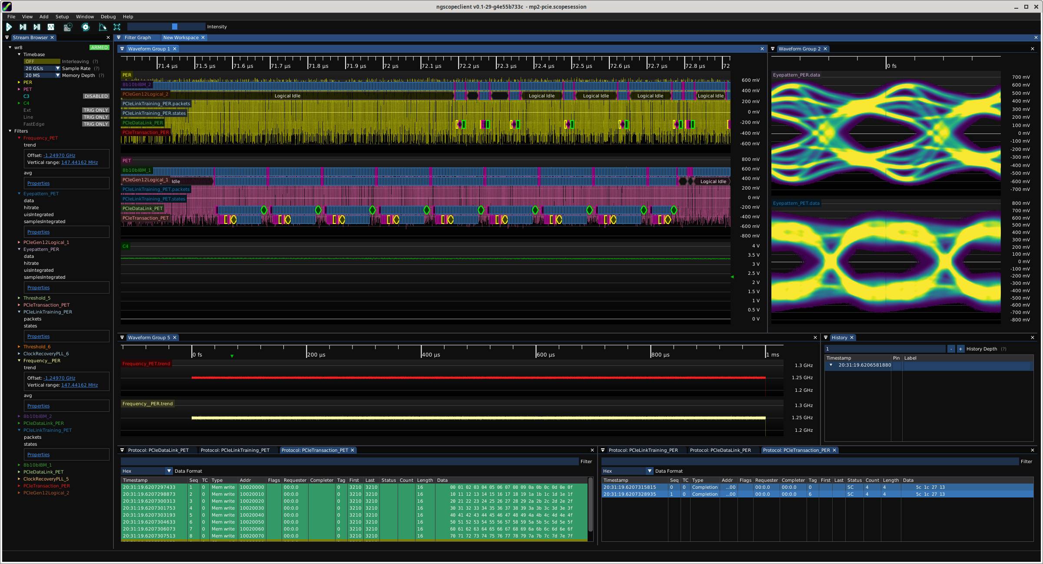Toggle the C3 channel DISABLED button
Screen dimensions: 1043x564
tap(96, 96)
